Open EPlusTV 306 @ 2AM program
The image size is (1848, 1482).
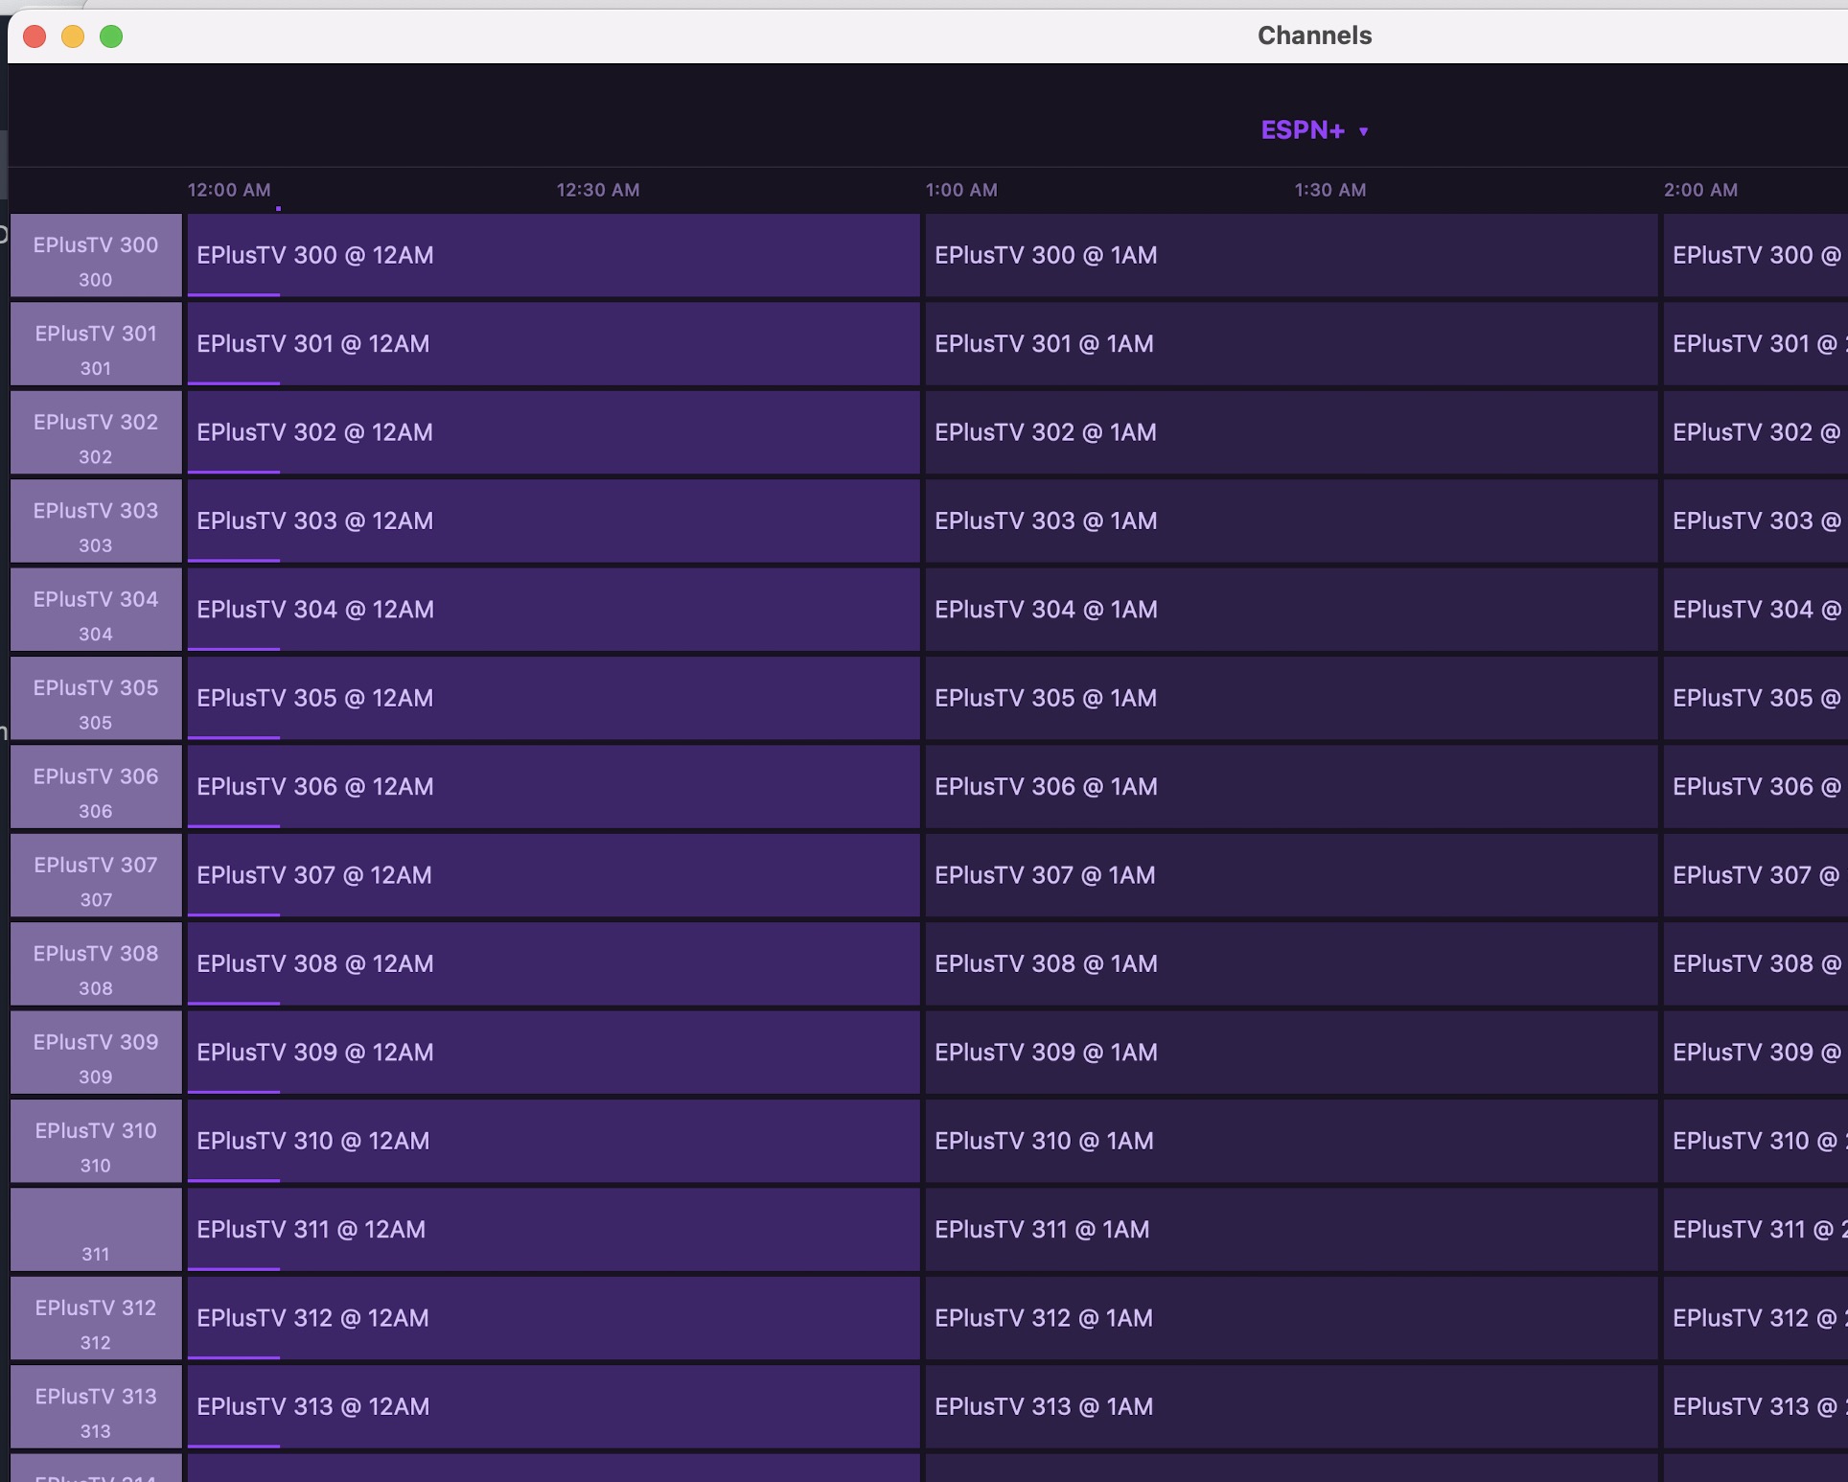point(1754,787)
